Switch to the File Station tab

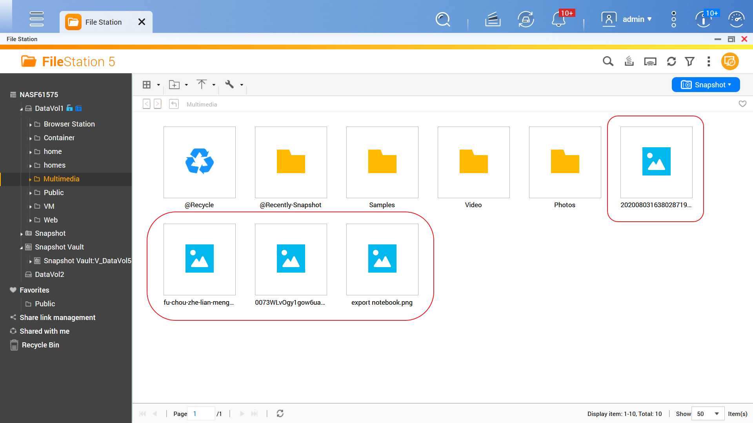tap(104, 22)
